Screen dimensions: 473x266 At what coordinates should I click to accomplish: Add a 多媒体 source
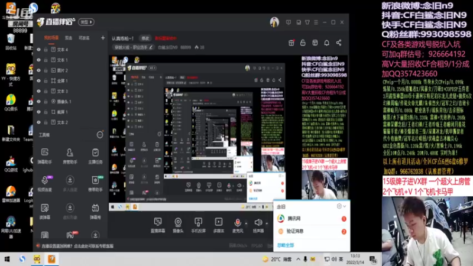(x=218, y=225)
